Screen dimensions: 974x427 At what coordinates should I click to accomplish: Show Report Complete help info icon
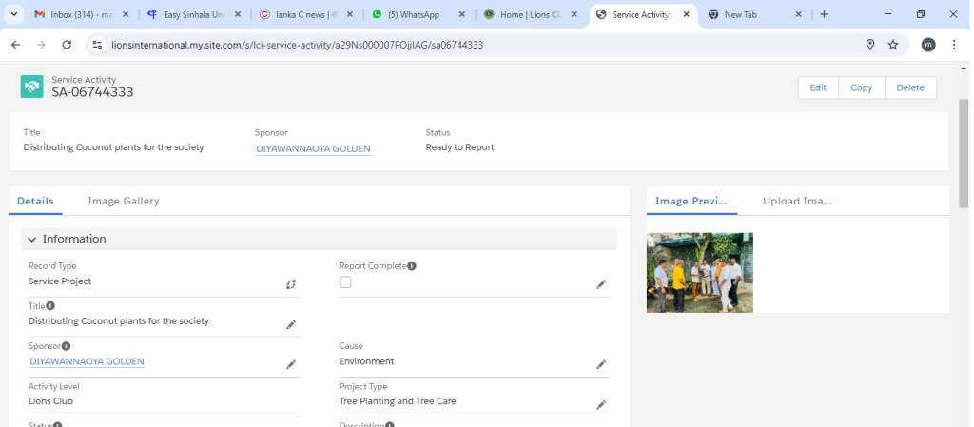[411, 265]
